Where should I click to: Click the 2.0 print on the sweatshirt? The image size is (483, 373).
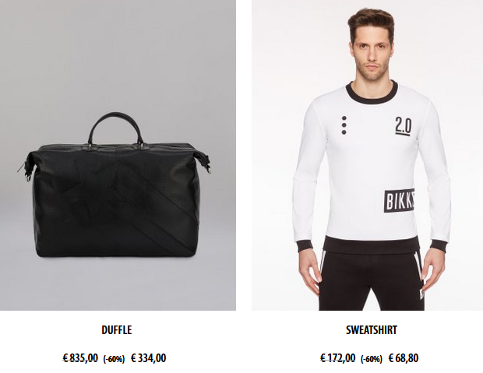coord(403,126)
